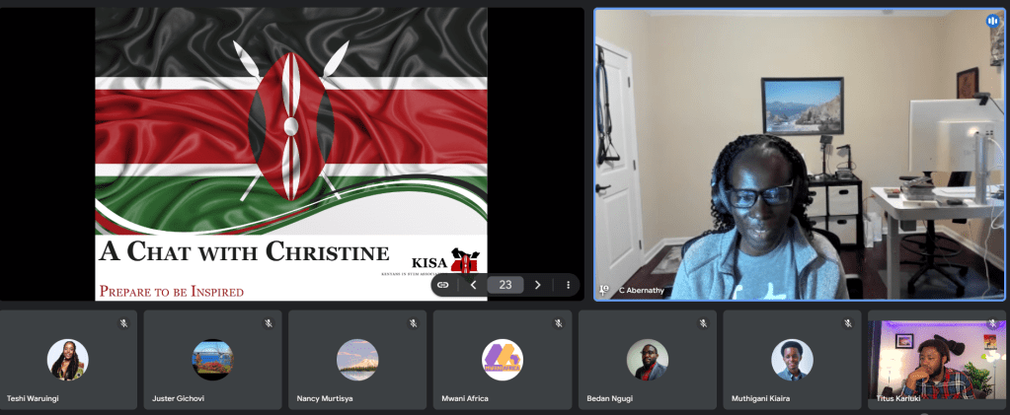Click Prepare to be Inspired subtitle
The image size is (1010, 415).
tap(172, 292)
